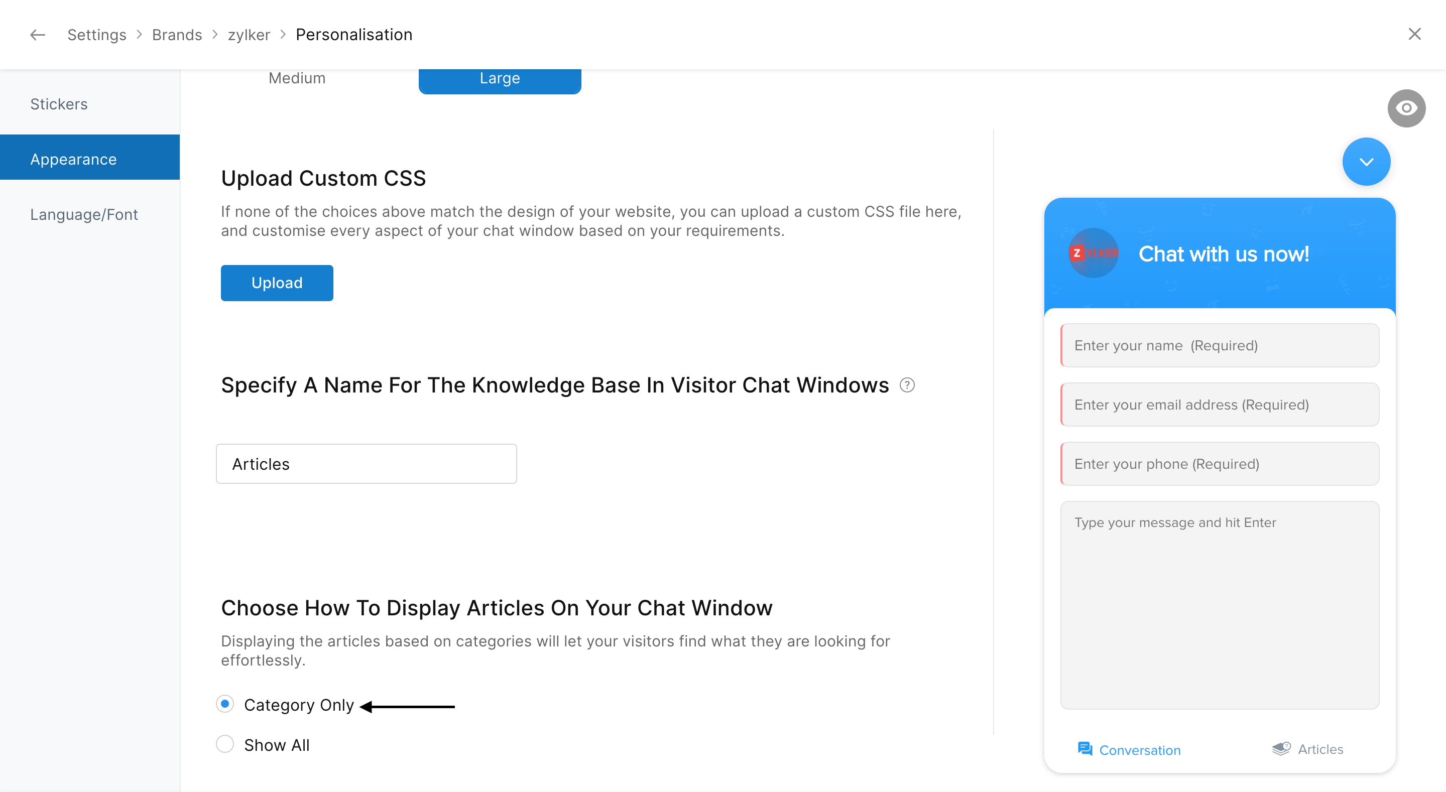The image size is (1446, 792).
Task: Select the Category Only radio option
Action: point(225,704)
